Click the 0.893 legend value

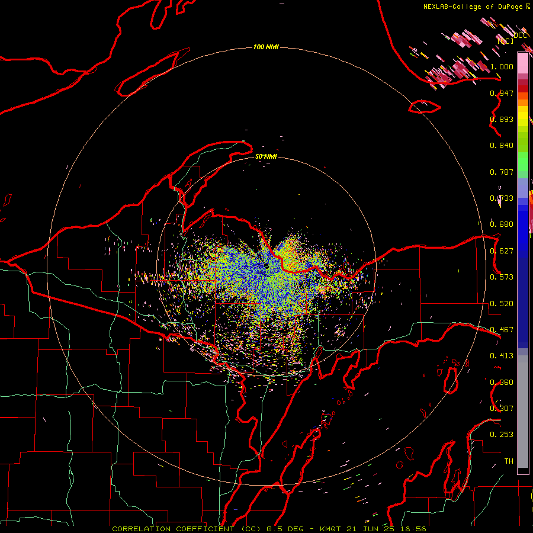(x=502, y=119)
